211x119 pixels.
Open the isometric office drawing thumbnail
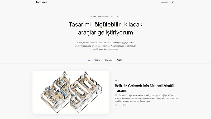tap(71, 92)
